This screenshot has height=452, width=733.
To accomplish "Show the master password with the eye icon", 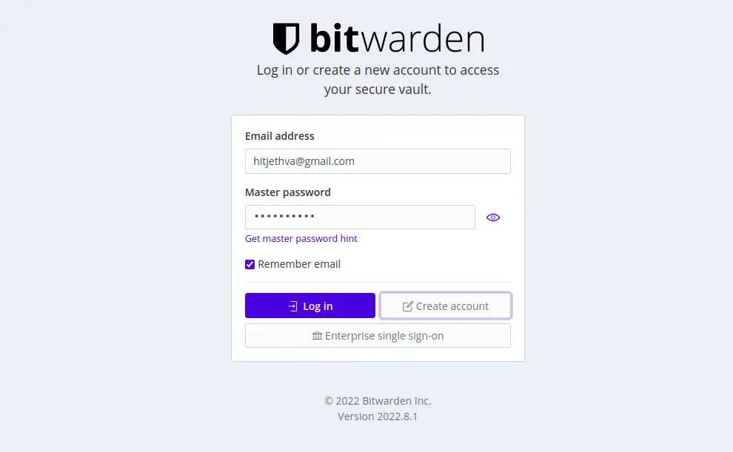I will point(493,217).
